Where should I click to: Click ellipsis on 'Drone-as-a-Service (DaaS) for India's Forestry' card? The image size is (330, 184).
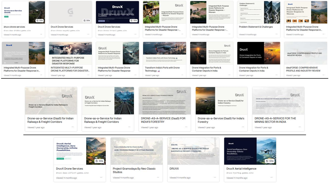(243, 127)
